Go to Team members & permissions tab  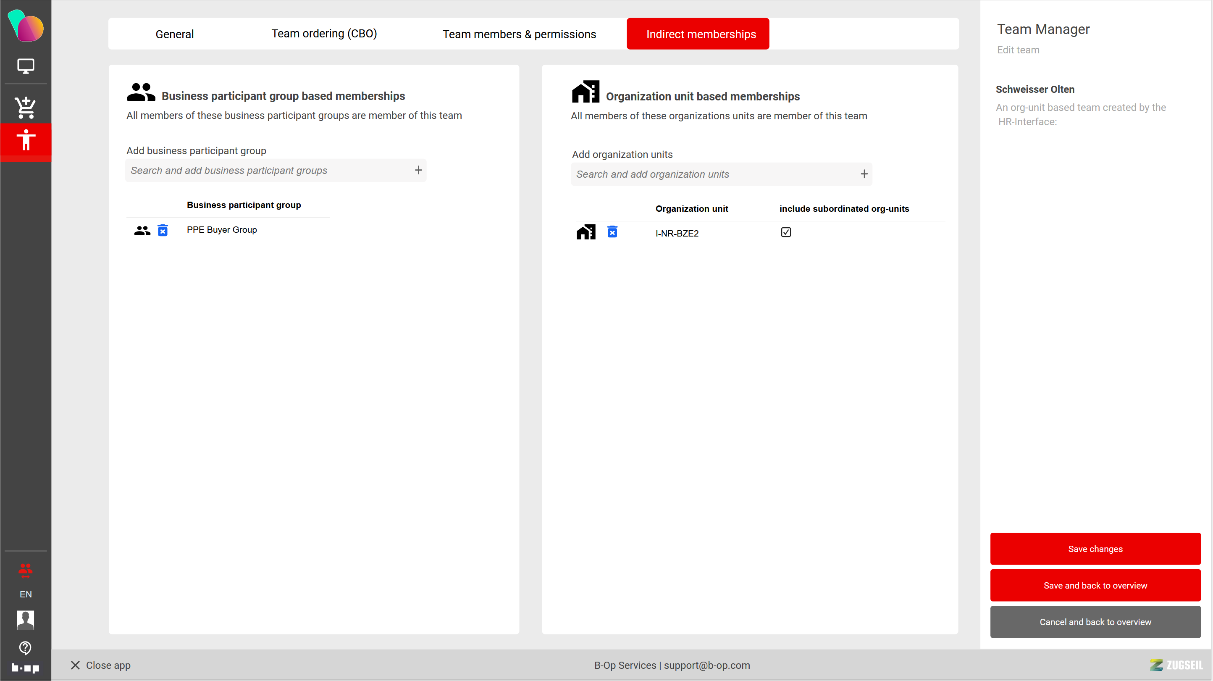[x=519, y=34]
